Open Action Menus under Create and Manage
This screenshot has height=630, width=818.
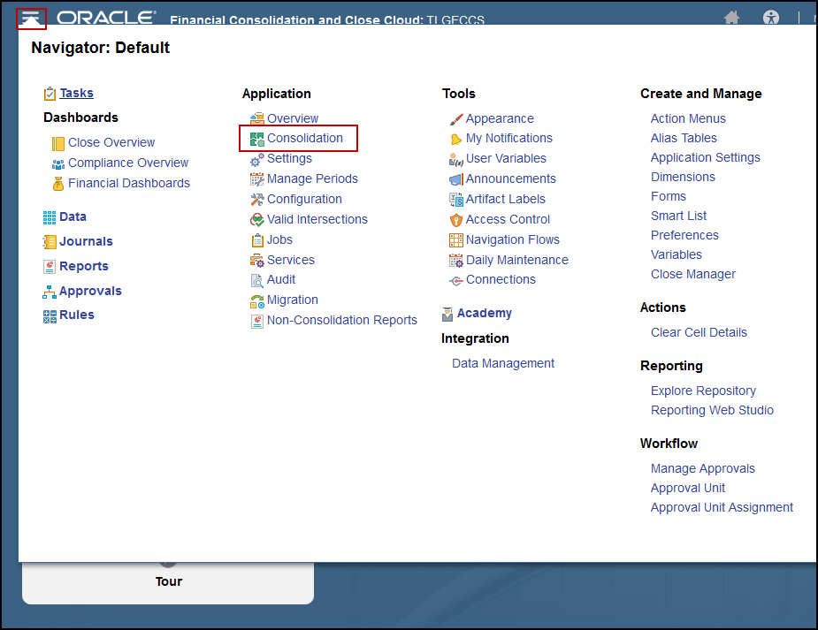(688, 118)
